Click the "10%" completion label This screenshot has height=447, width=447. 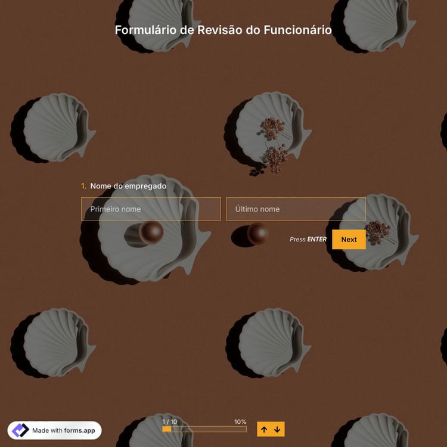point(240,421)
